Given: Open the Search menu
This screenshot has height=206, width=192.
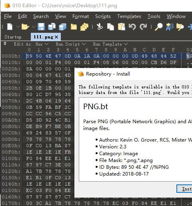Looking at the screenshot, I should pos(41,16).
